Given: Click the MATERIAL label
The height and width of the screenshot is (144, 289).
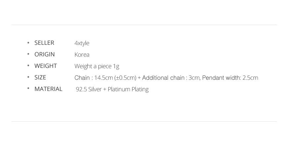Looking at the screenshot, I should 48,89.
